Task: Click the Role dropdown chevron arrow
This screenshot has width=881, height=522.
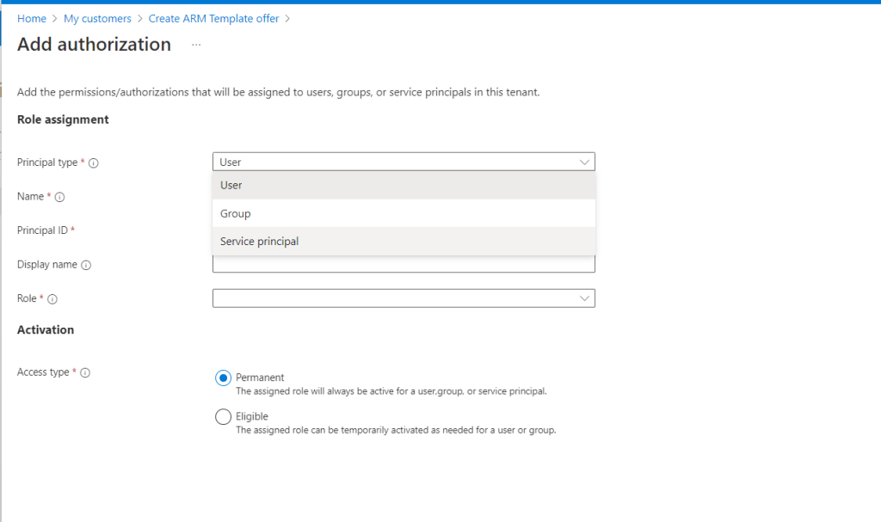Action: click(x=585, y=298)
